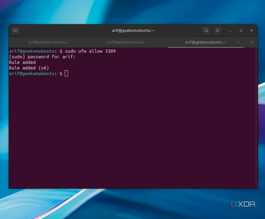Close the second terminal tab
This screenshot has height=219, width=265.
pyautogui.click(x=160, y=42)
